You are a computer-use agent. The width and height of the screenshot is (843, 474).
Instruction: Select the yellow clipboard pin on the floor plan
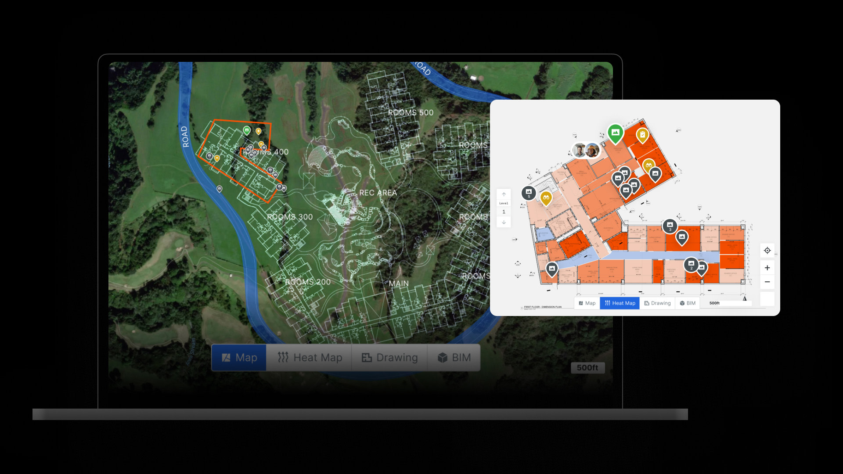click(642, 135)
